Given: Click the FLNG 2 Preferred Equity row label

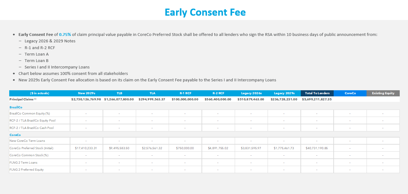Looking at the screenshot, I should point(26,170).
